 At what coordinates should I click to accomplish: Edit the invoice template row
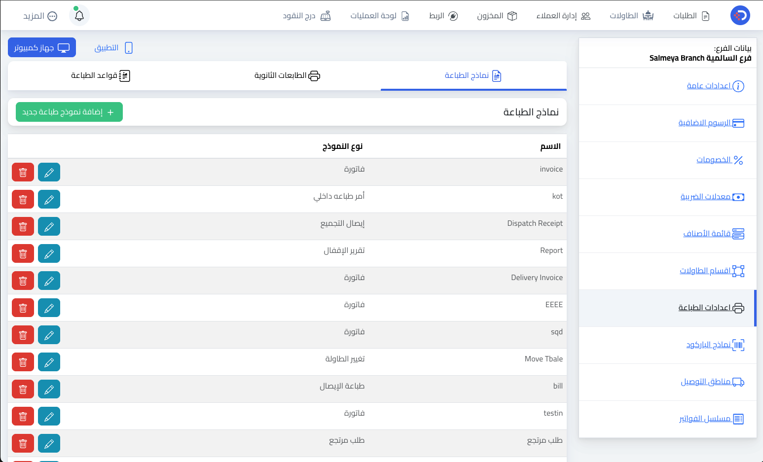pos(49,172)
